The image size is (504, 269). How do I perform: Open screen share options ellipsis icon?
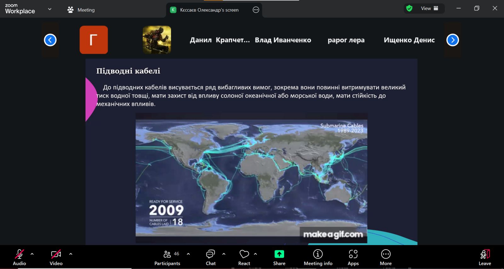click(x=256, y=10)
